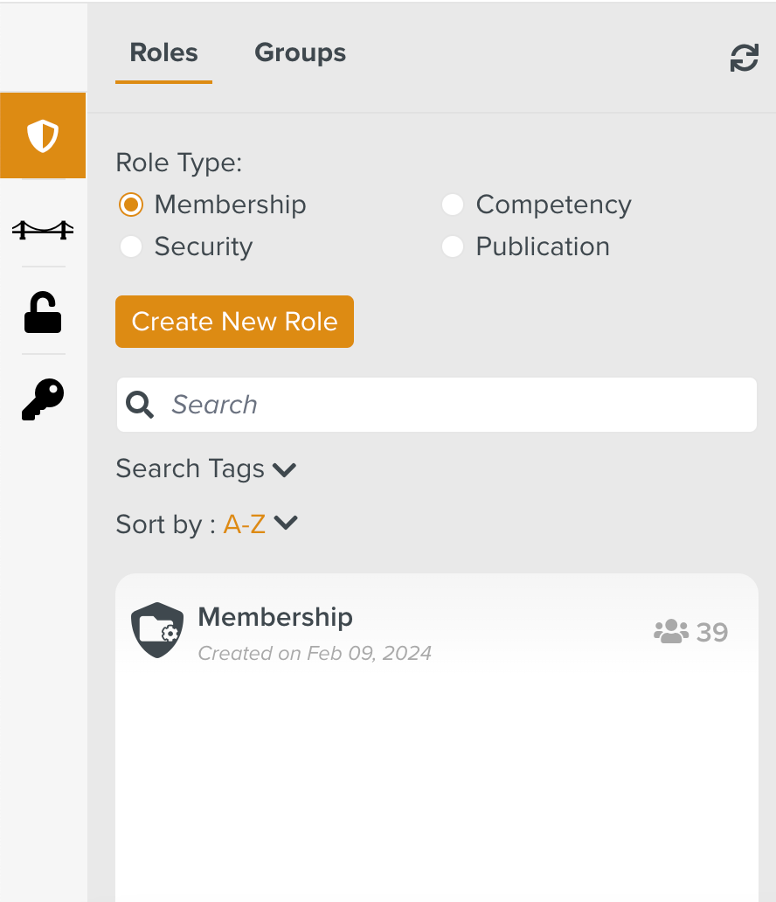Open the Sort by A-Z dropdown
The image size is (776, 902).
286,524
